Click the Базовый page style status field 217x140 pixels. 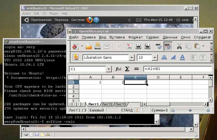tap(97, 110)
